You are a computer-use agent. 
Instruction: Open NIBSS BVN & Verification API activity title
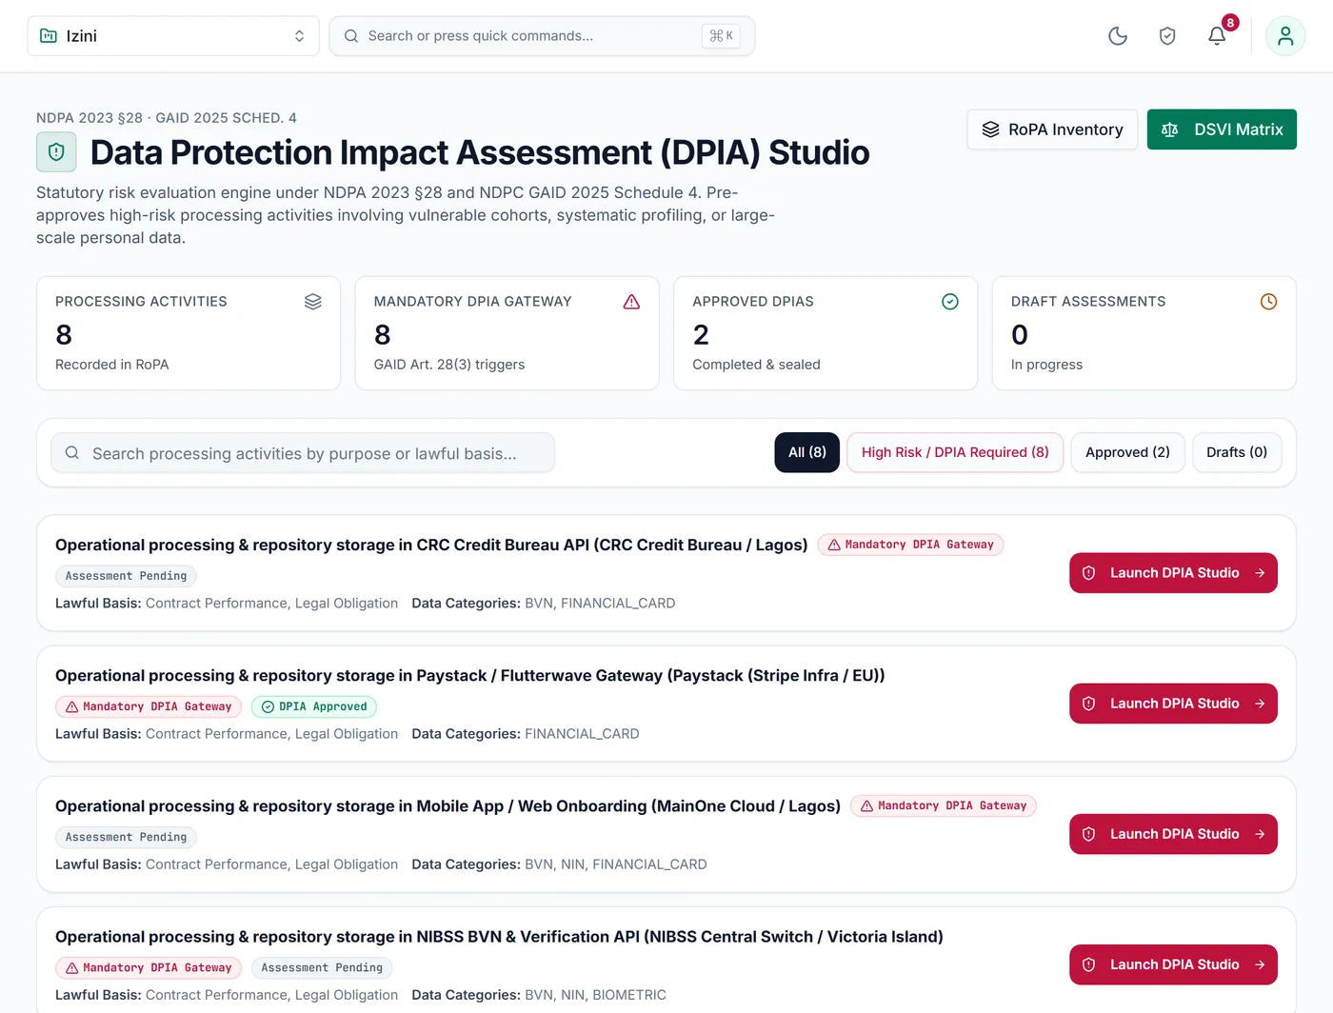tap(499, 936)
